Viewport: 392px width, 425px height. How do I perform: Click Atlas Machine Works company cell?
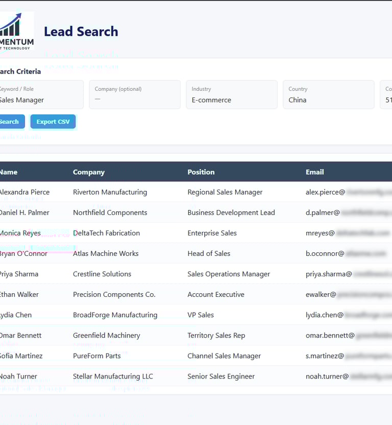click(106, 253)
